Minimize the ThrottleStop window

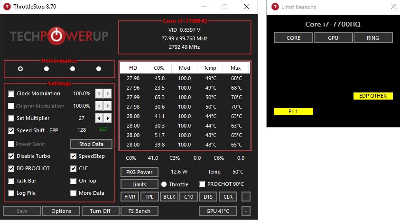pyautogui.click(x=203, y=7)
